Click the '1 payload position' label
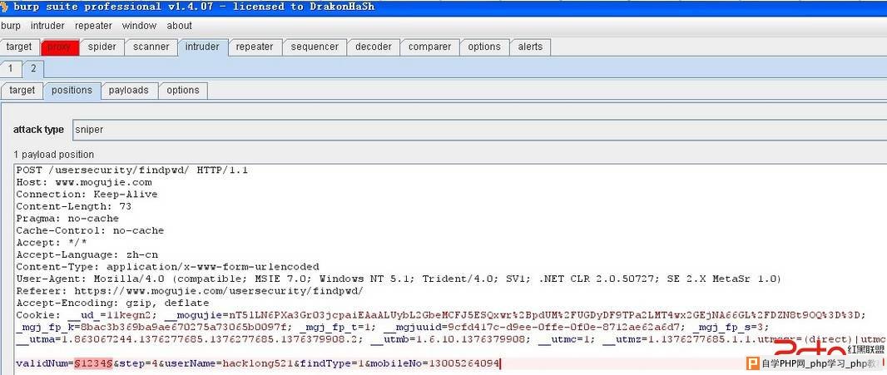The height and width of the screenshot is (375, 887). 54,155
